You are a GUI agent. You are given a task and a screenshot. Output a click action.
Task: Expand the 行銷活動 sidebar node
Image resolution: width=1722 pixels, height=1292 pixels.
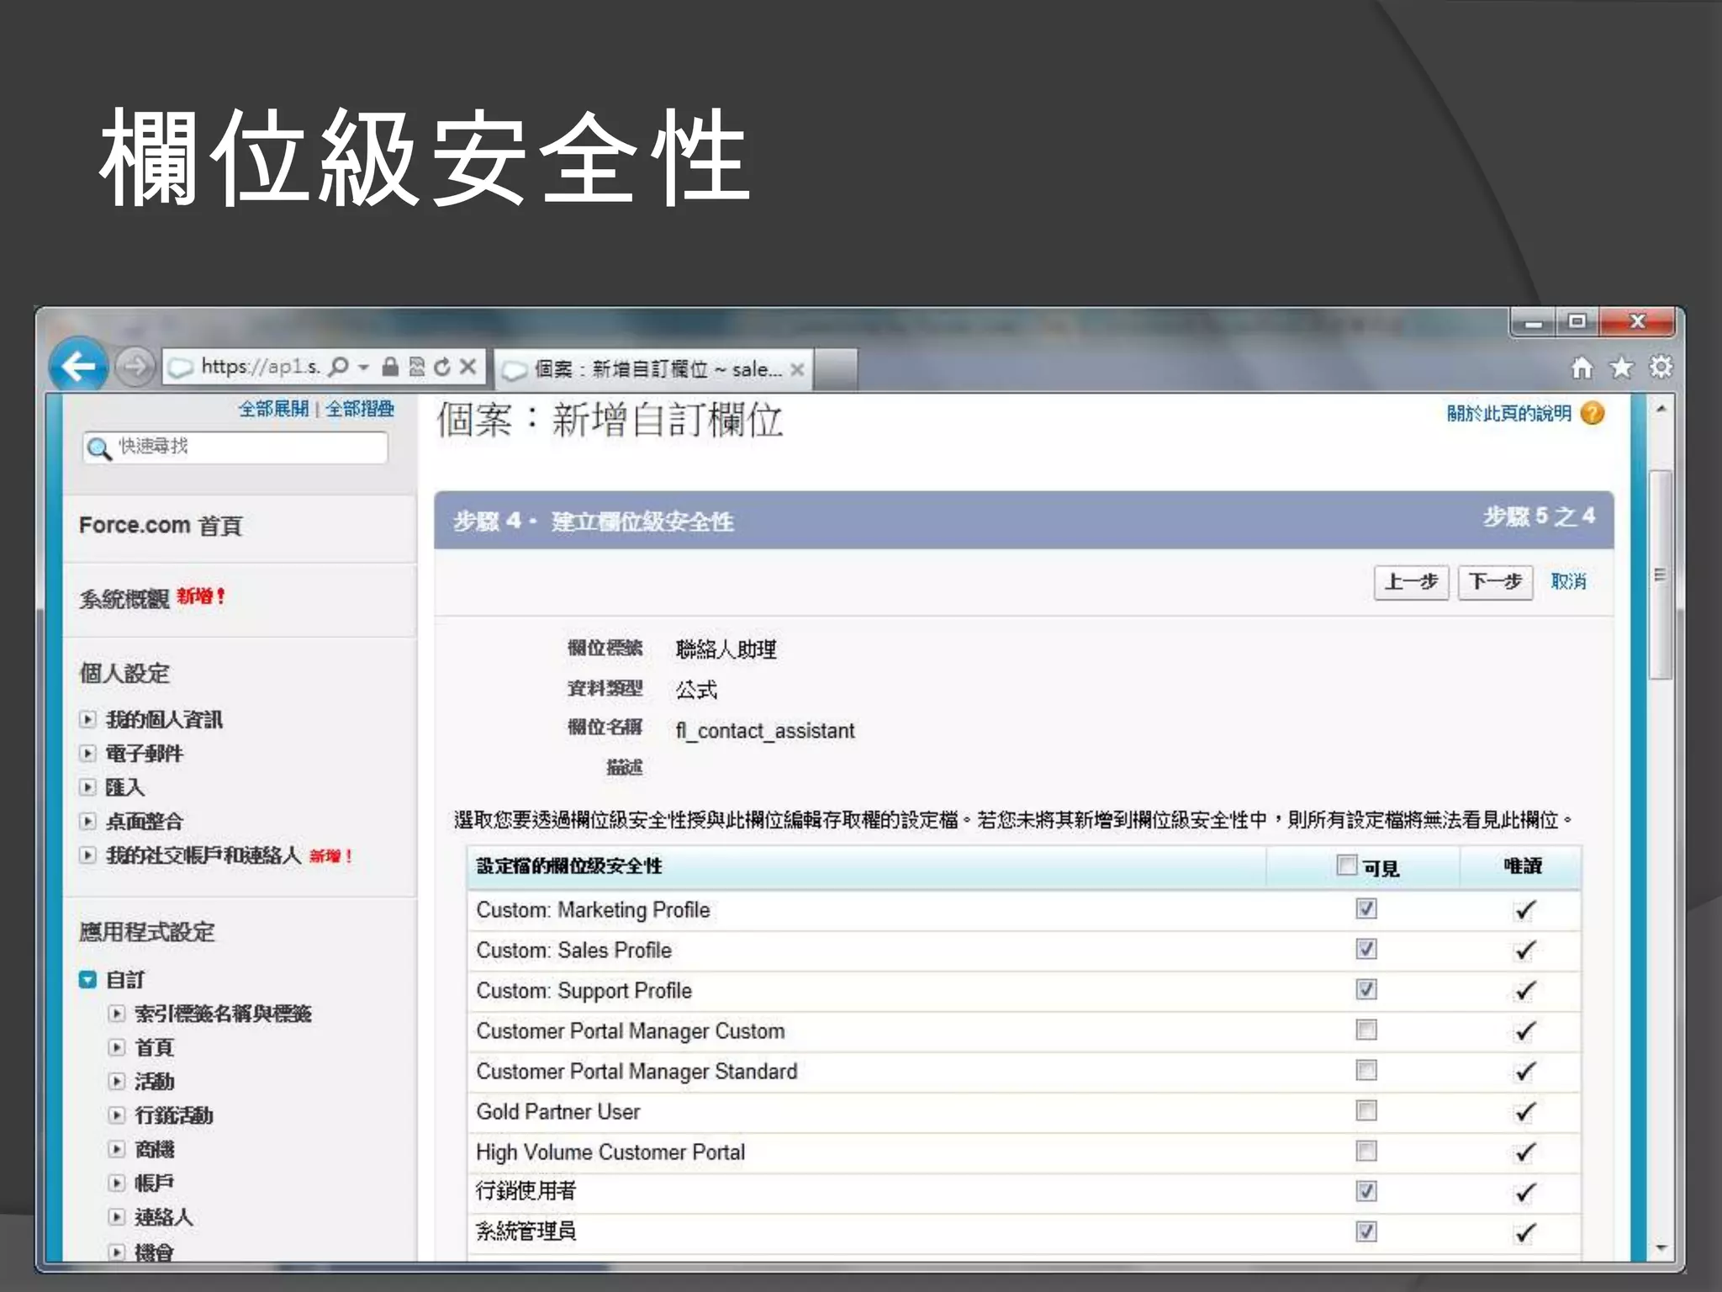point(117,1115)
